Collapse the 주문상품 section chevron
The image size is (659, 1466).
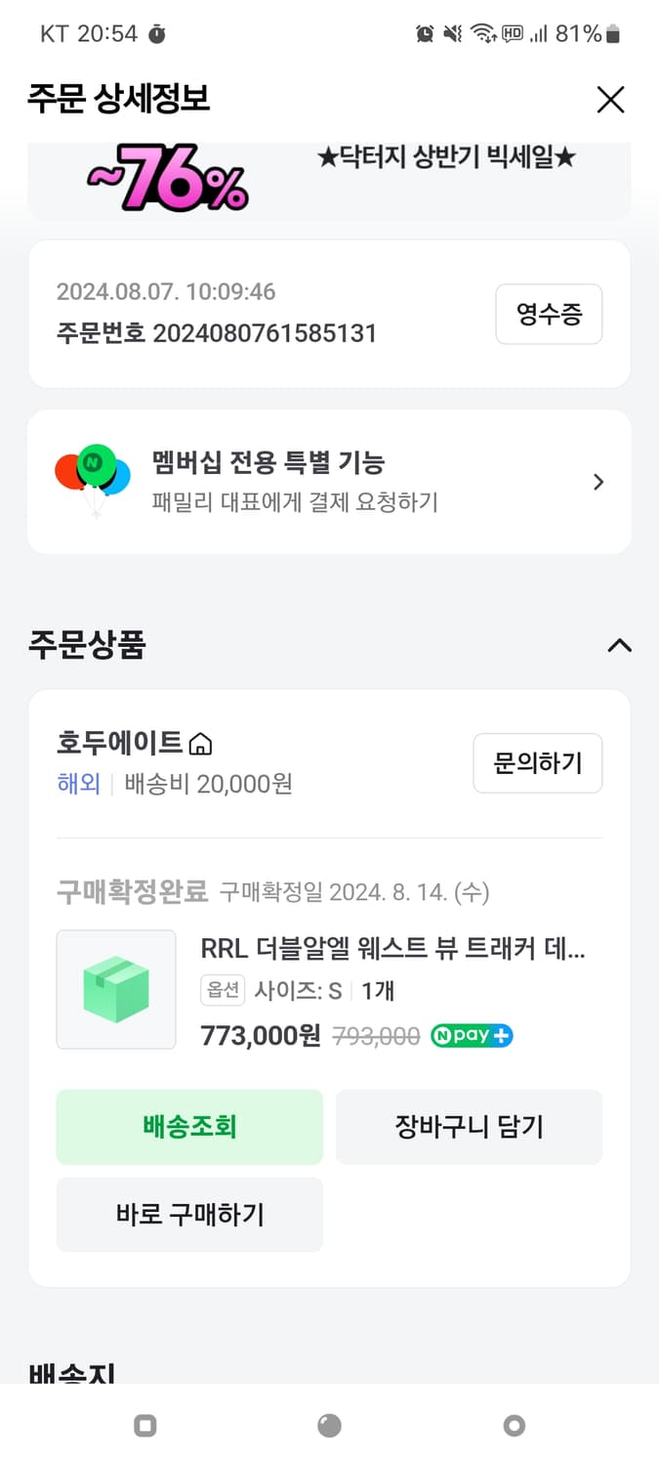[x=618, y=645]
